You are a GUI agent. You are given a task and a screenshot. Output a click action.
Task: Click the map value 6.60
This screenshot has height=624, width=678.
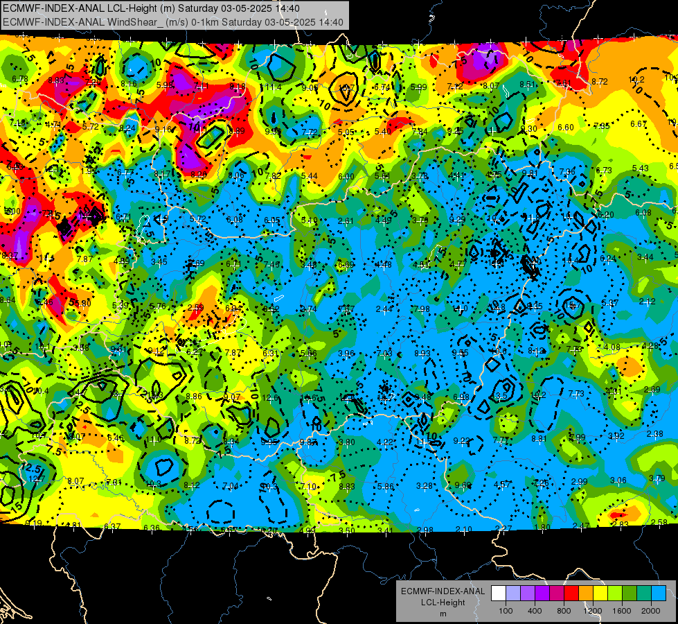[566, 128]
